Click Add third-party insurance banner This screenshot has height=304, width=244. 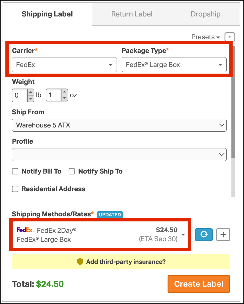tap(126, 262)
